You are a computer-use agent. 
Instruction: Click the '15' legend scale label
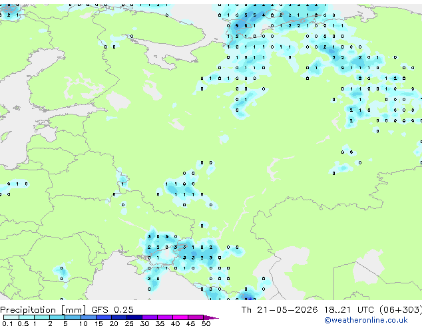[99, 323]
